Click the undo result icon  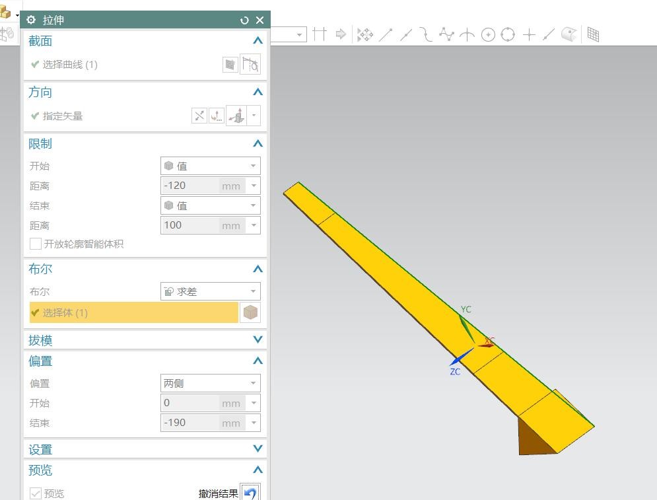pos(250,493)
